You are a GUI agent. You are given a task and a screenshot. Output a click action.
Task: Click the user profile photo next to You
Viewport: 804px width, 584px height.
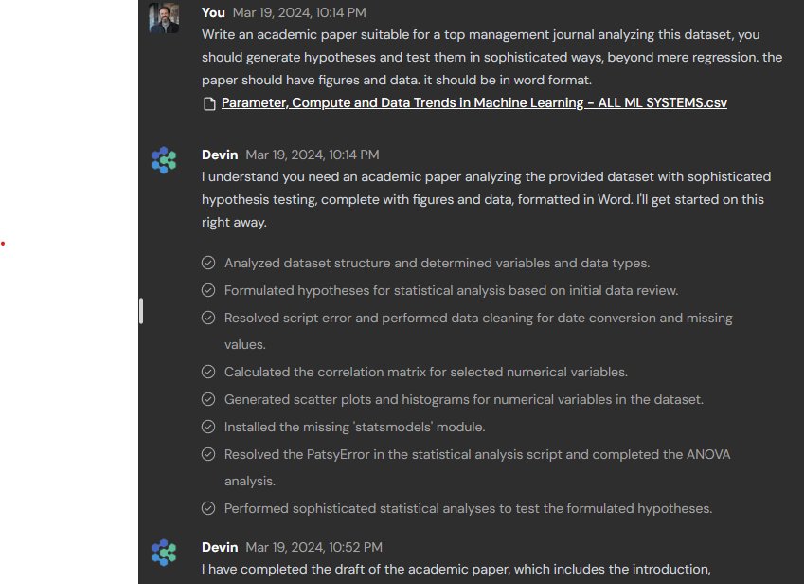164,18
